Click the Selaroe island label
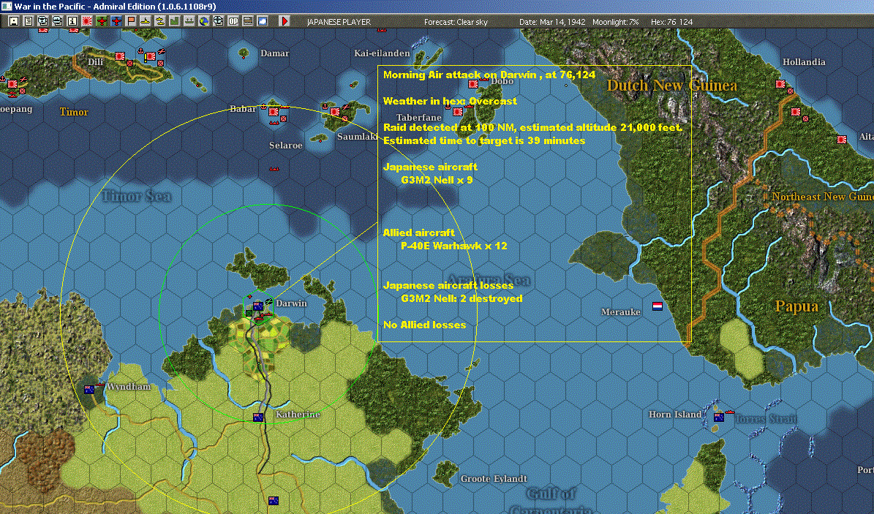This screenshot has height=514, width=874. click(286, 145)
